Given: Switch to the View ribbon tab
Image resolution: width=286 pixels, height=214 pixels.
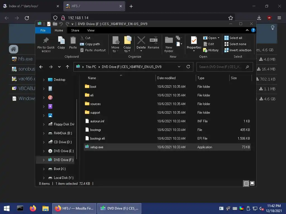Looking at the screenshot, I should pyautogui.click(x=91, y=30).
